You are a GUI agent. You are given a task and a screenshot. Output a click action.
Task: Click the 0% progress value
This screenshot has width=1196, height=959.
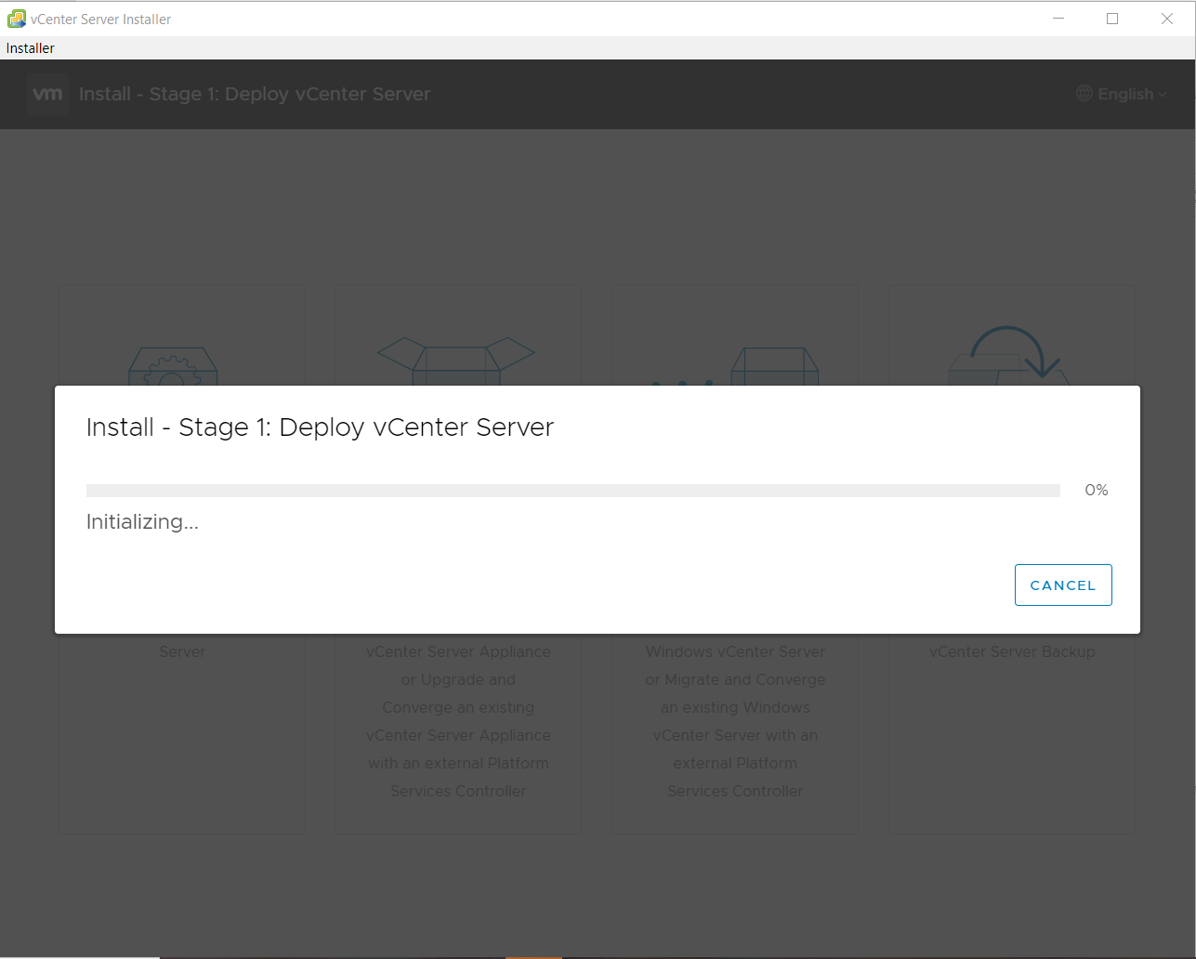1097,491
